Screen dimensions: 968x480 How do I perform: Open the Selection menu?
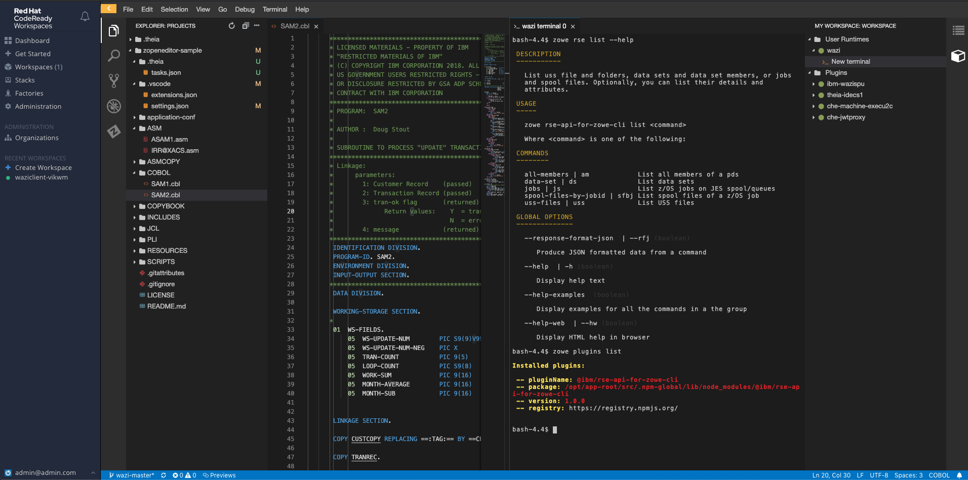click(174, 9)
